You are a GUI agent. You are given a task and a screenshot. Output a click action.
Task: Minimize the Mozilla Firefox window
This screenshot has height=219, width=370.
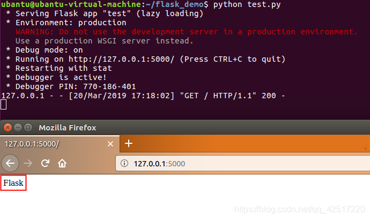tap(18, 128)
